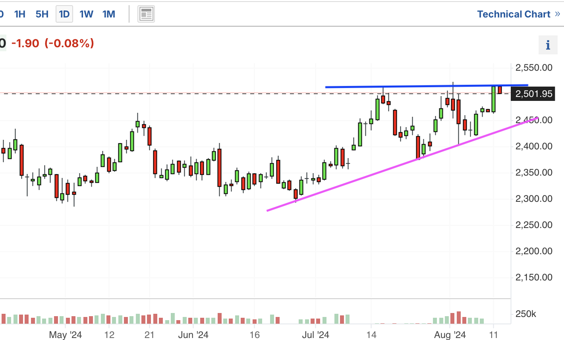Viewport: 564px width, 340px height.
Task: Click the Aug '24 date label
Action: point(450,335)
